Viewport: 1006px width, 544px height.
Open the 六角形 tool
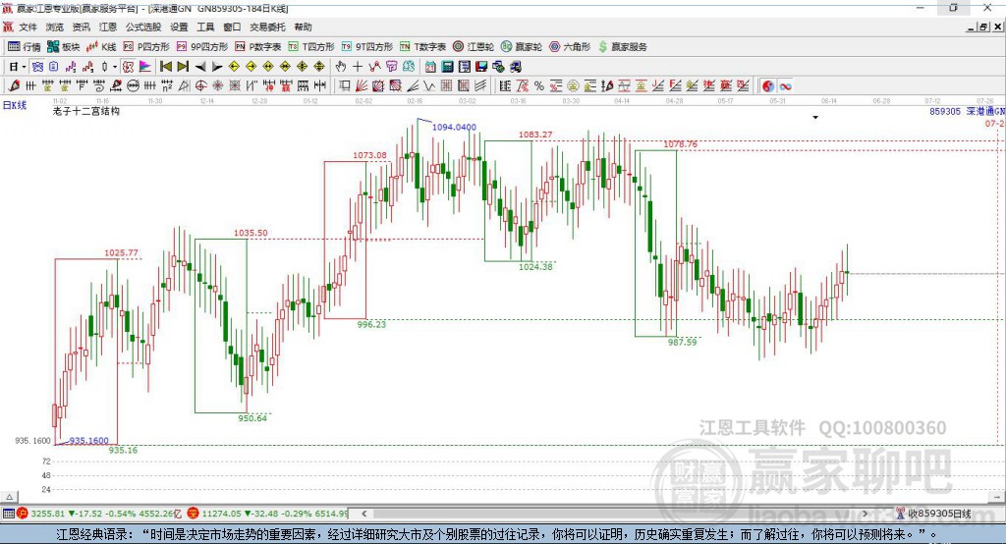click(570, 47)
